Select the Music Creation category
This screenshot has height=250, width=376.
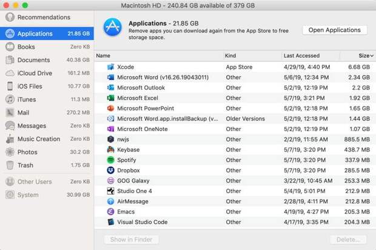[47, 139]
